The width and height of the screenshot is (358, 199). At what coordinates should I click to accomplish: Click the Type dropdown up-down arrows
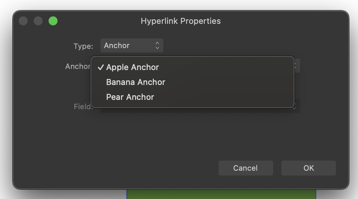157,45
